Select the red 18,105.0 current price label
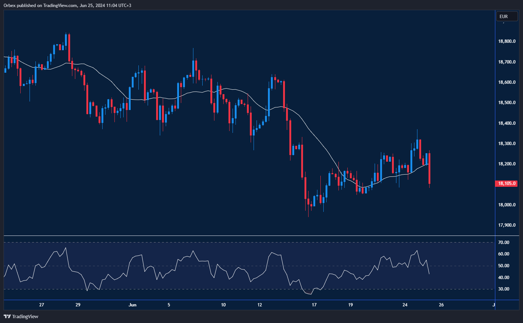This screenshot has height=323, width=523. pos(507,183)
